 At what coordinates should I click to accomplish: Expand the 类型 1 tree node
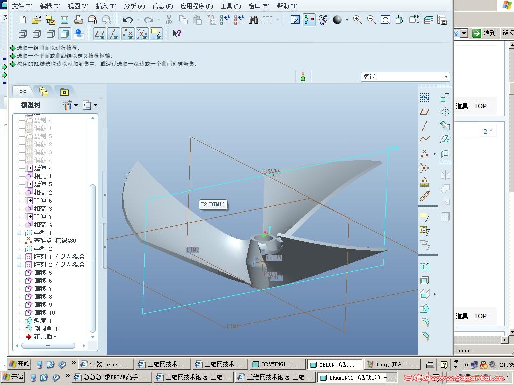click(x=19, y=233)
